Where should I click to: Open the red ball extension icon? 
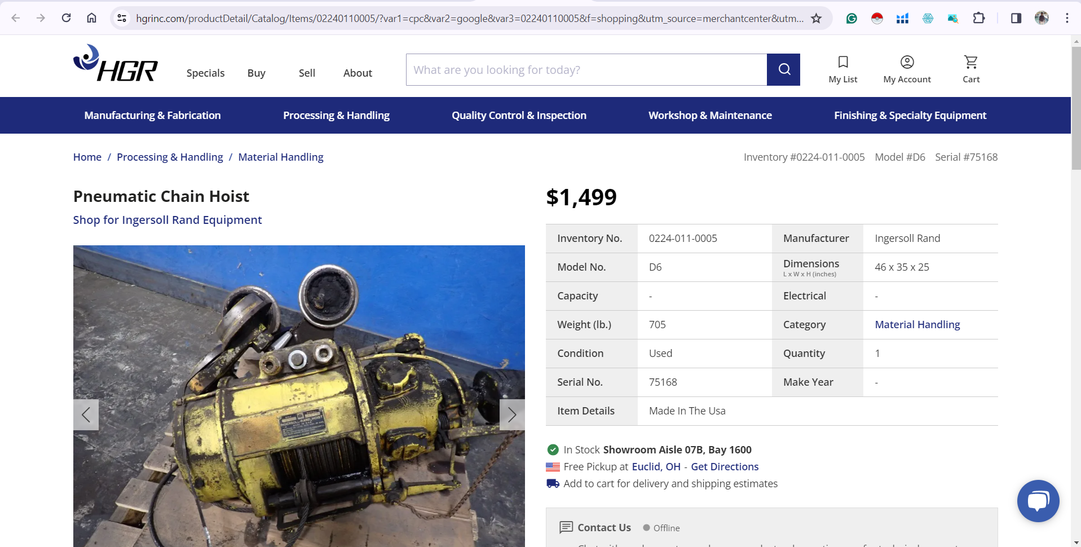(x=877, y=18)
